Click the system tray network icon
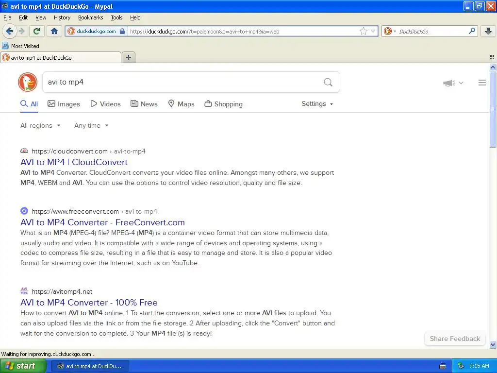 [461, 366]
